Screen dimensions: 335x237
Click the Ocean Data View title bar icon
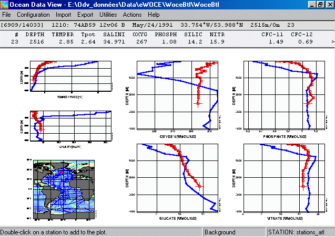click(x=5, y=5)
